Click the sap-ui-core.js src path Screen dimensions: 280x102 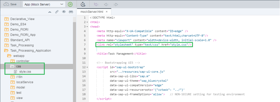(x=141, y=72)
